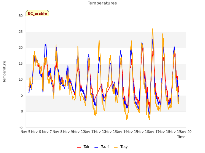Click the orange Tsky legend marker
The image size is (205, 153).
click(x=116, y=147)
